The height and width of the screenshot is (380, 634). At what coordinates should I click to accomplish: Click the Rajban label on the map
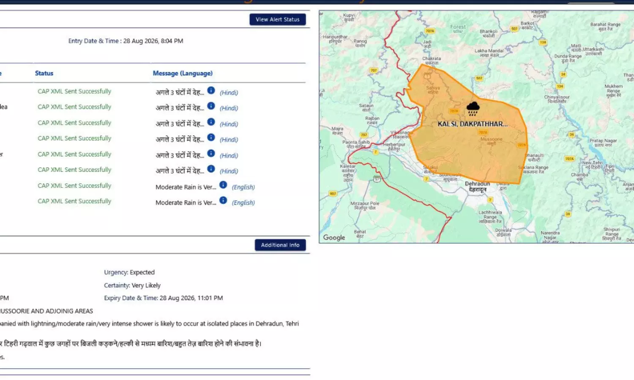coord(372,120)
